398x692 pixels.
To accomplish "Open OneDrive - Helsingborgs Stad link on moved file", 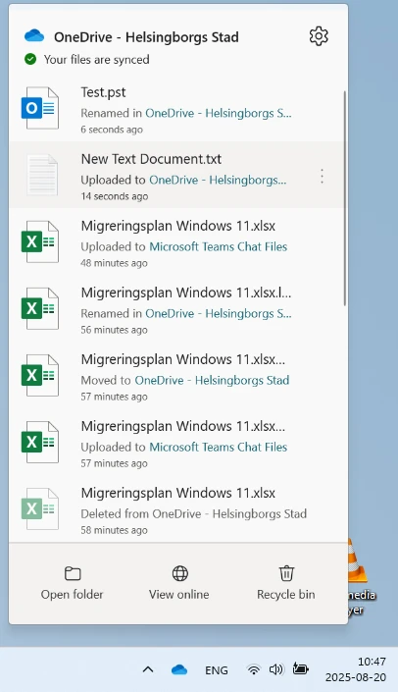I will [212, 381].
